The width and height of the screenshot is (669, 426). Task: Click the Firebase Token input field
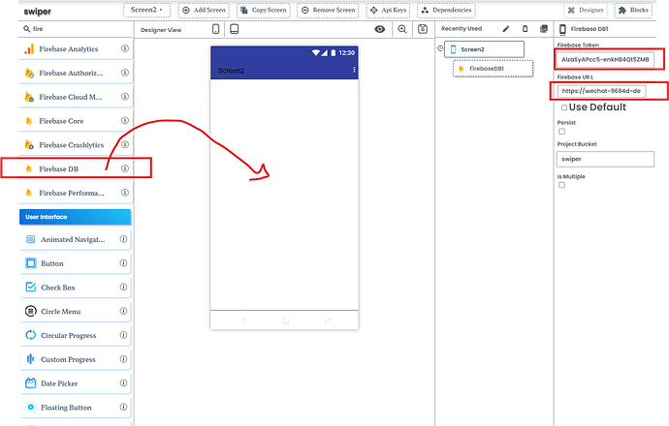coord(605,60)
